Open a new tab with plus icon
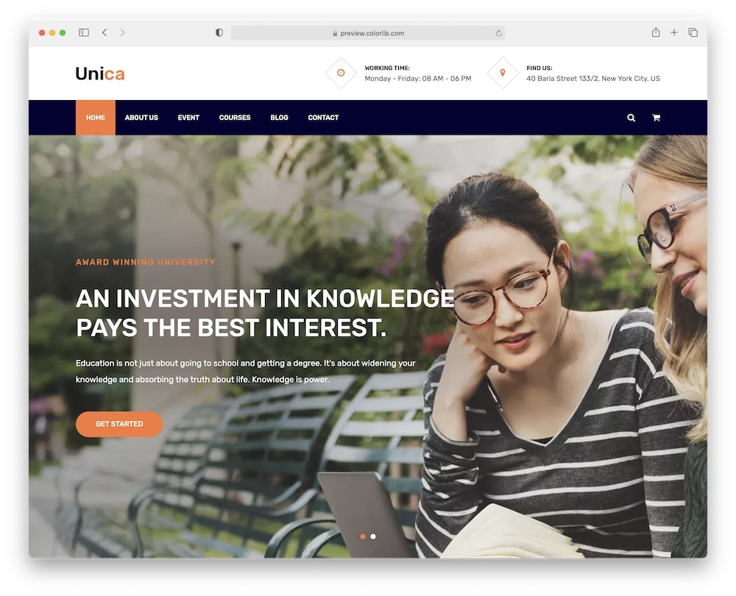This screenshot has height=596, width=736. 674,32
